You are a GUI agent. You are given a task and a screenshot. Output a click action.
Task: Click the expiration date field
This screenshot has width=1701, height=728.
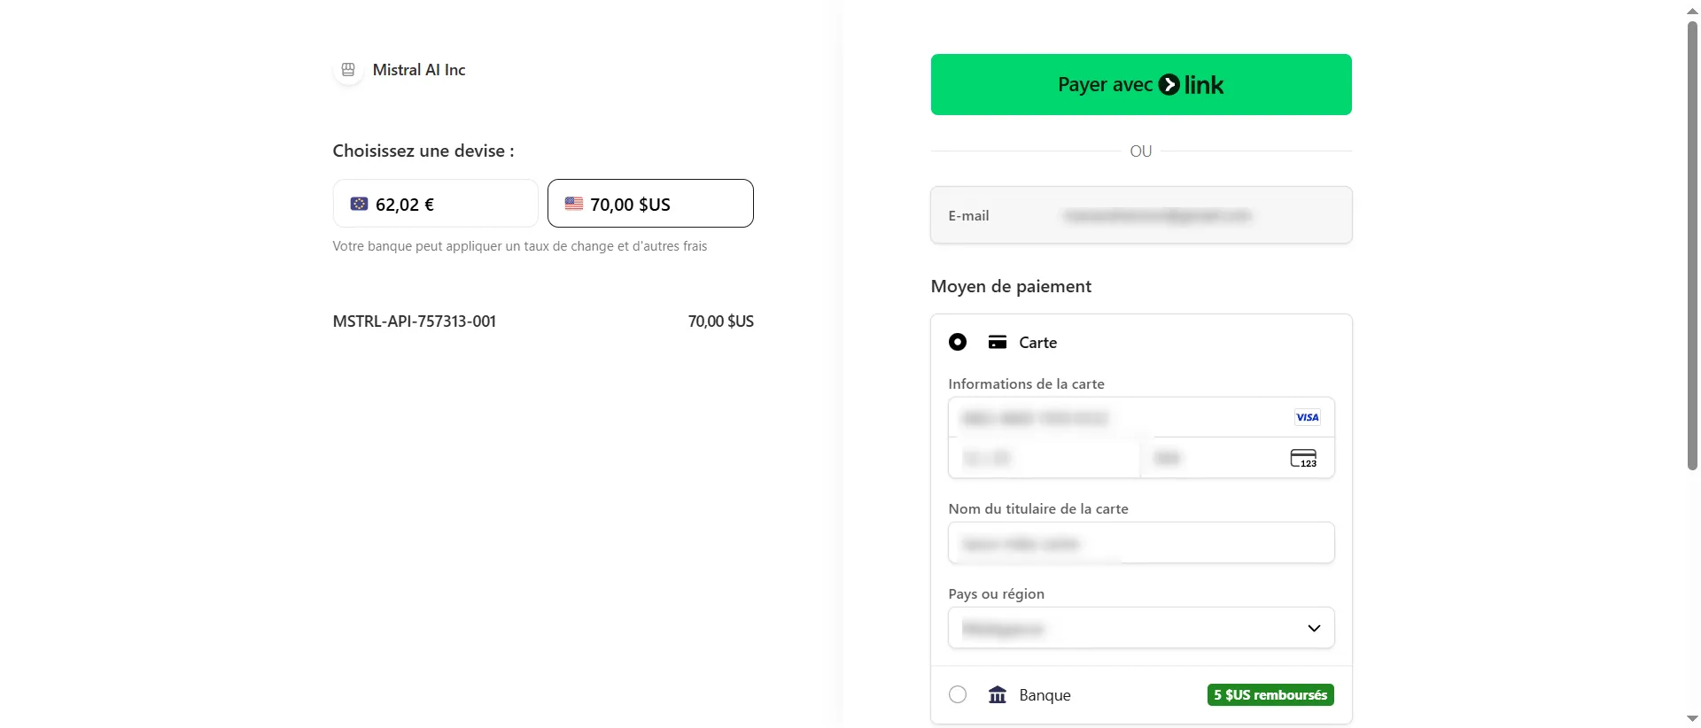point(1045,458)
